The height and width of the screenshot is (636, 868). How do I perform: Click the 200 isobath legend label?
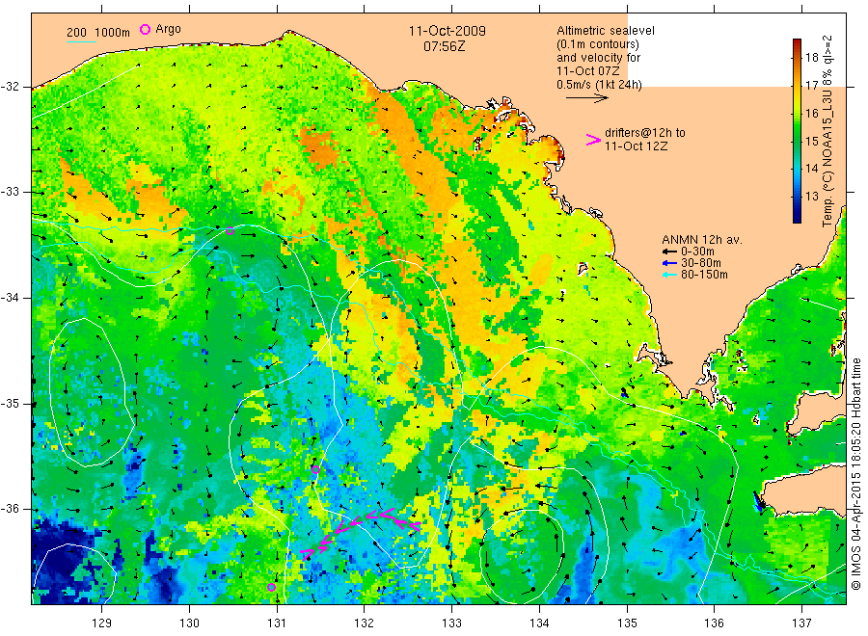click(x=76, y=33)
